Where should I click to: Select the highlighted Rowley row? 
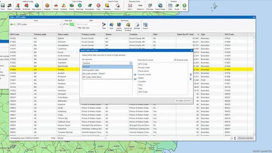click(131, 70)
